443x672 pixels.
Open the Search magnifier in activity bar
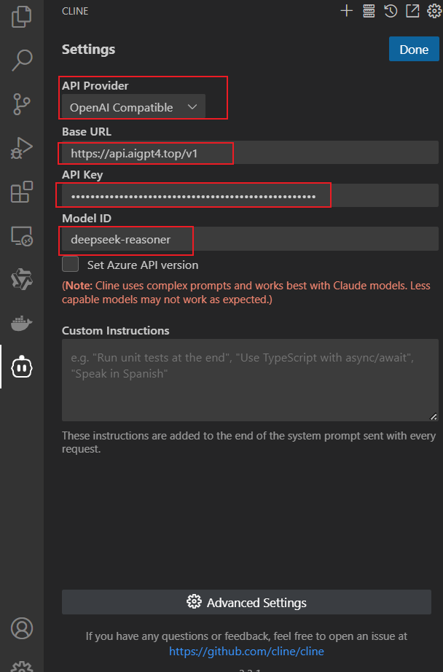(x=21, y=60)
